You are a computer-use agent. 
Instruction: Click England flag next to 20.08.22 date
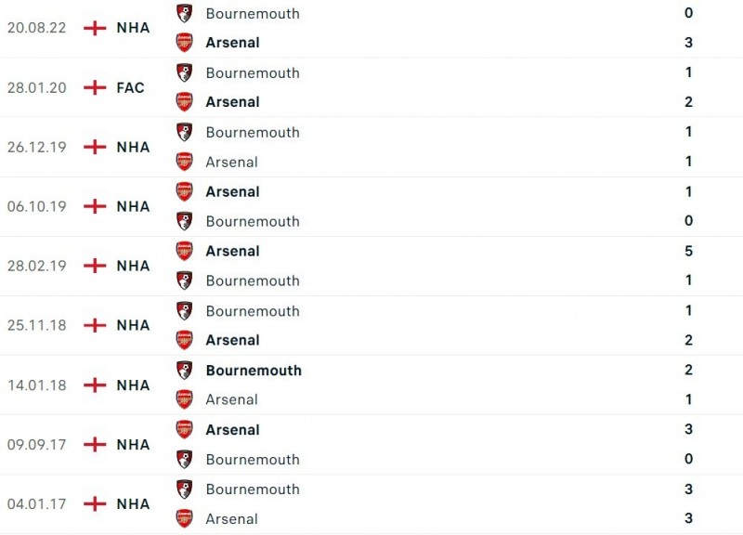click(95, 28)
